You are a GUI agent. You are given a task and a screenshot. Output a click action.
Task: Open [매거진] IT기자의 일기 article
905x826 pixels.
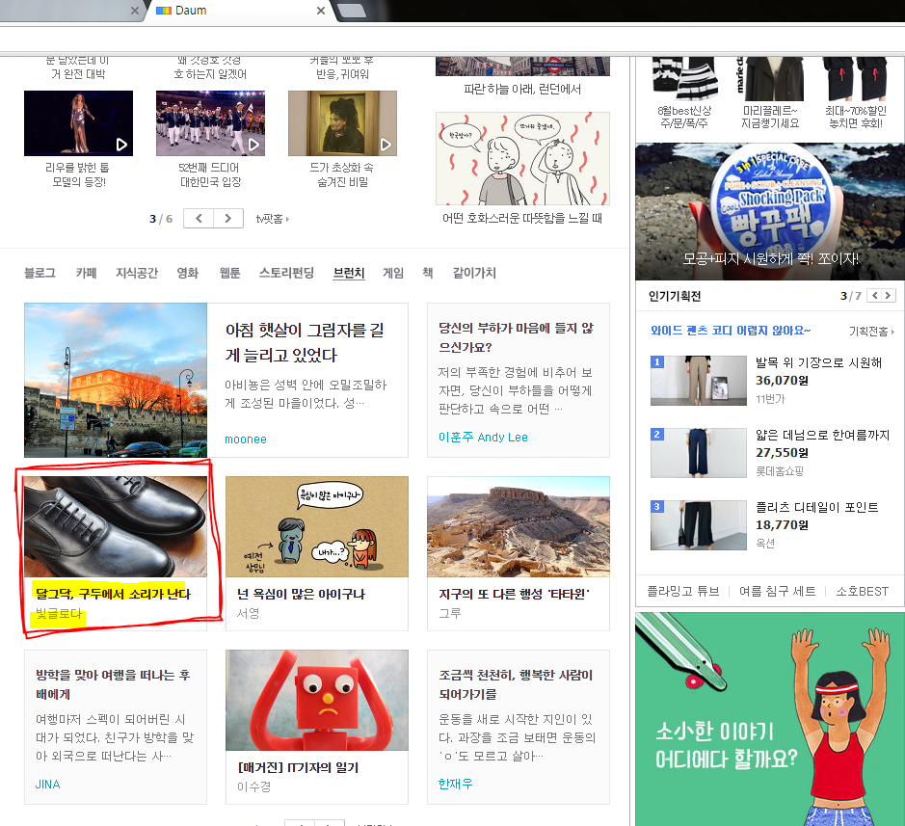299,767
